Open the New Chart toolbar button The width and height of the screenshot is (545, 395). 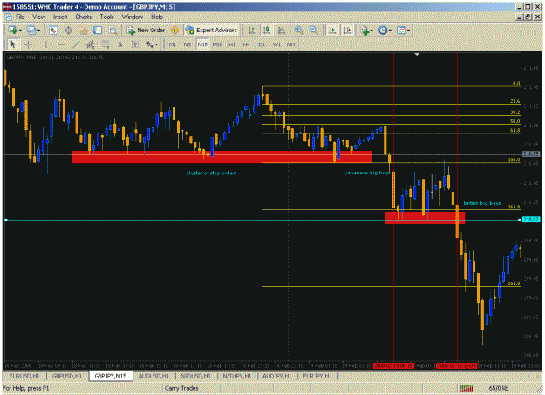coord(15,31)
